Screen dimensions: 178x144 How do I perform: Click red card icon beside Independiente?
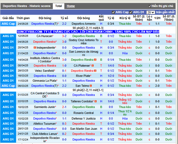35,48
